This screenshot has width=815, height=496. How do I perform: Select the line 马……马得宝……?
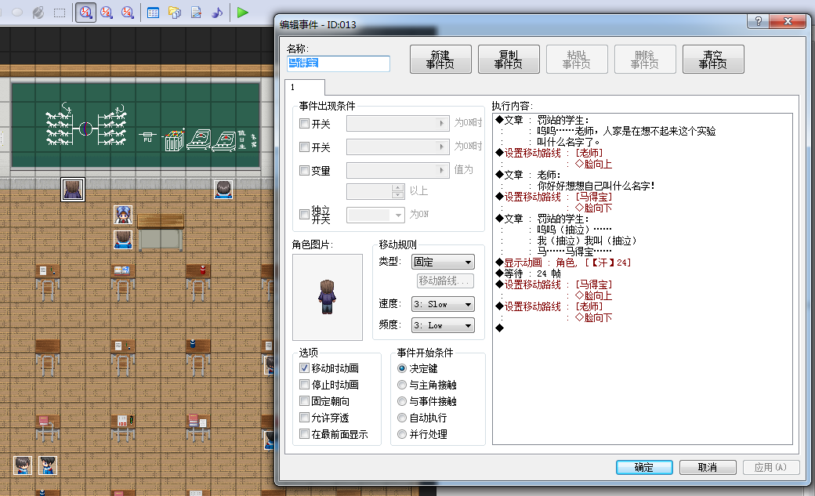(574, 252)
